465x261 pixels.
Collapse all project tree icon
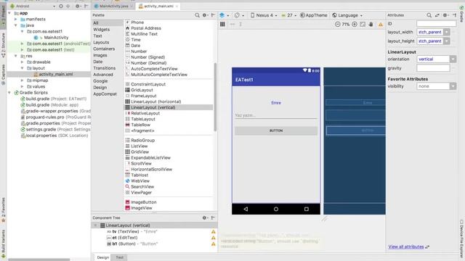click(x=68, y=6)
